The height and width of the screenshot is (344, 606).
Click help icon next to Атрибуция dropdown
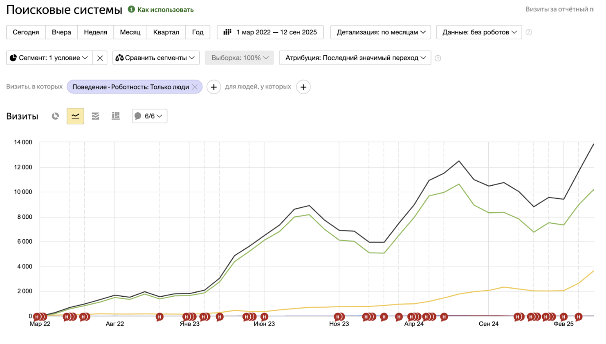click(x=438, y=58)
